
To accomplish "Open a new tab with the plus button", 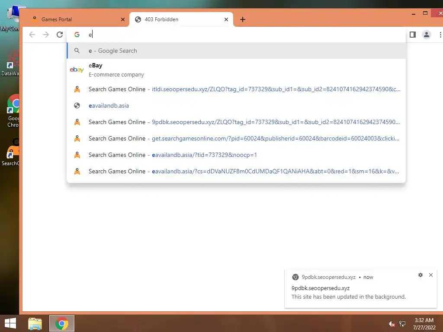I will tap(242, 19).
